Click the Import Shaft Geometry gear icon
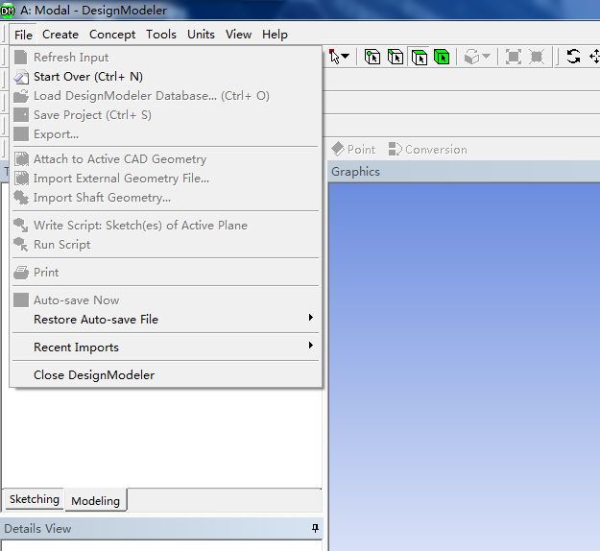Viewport: 600px width, 551px height. tap(21, 198)
